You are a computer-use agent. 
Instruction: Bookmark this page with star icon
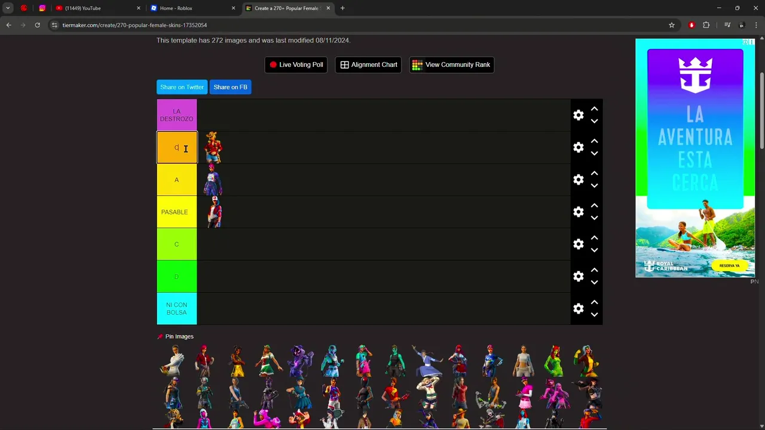tap(672, 25)
